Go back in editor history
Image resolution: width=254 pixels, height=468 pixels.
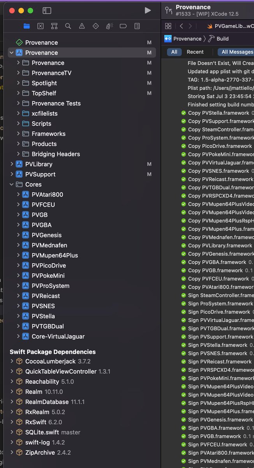click(x=182, y=26)
